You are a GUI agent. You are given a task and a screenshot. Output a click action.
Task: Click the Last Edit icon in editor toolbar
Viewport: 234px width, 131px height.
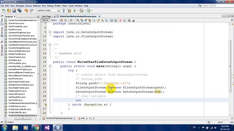tap(61, 20)
